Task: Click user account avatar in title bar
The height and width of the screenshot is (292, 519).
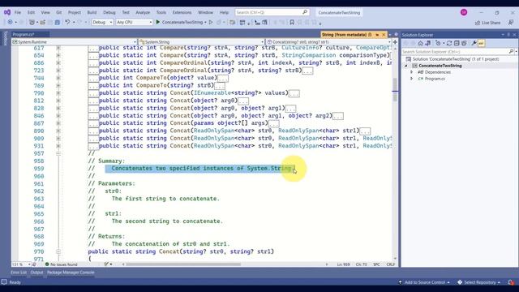Action: pyautogui.click(x=464, y=12)
